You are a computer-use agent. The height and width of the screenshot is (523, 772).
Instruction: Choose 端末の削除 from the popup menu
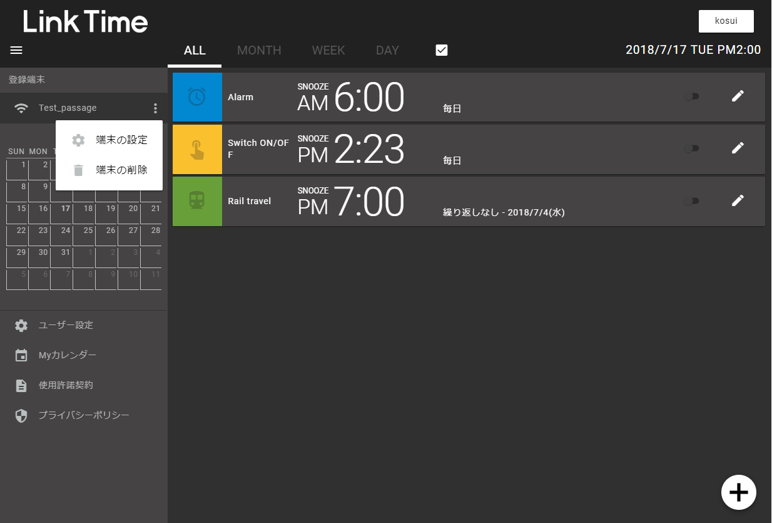(121, 170)
